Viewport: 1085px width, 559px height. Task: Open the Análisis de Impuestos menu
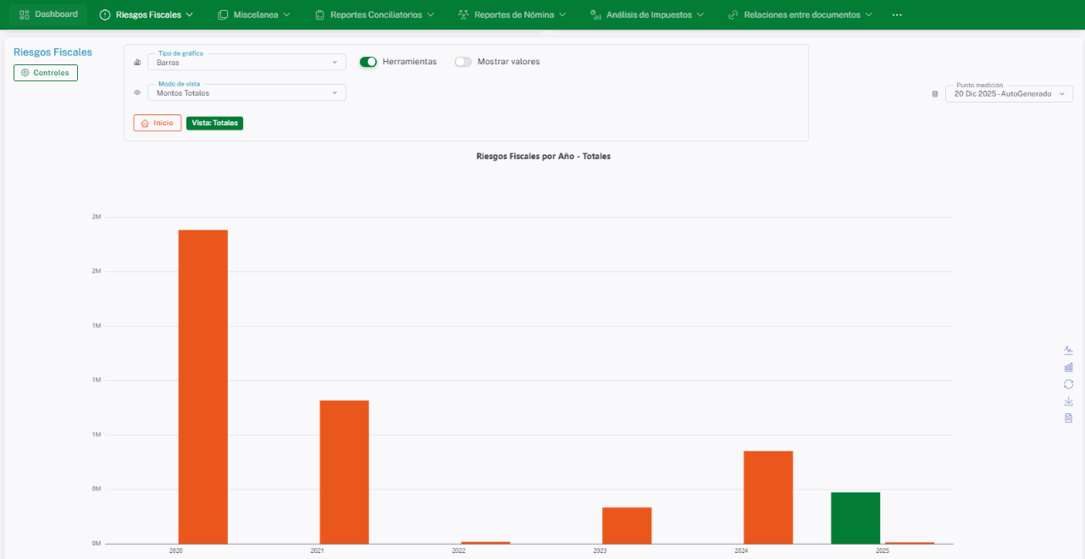648,15
